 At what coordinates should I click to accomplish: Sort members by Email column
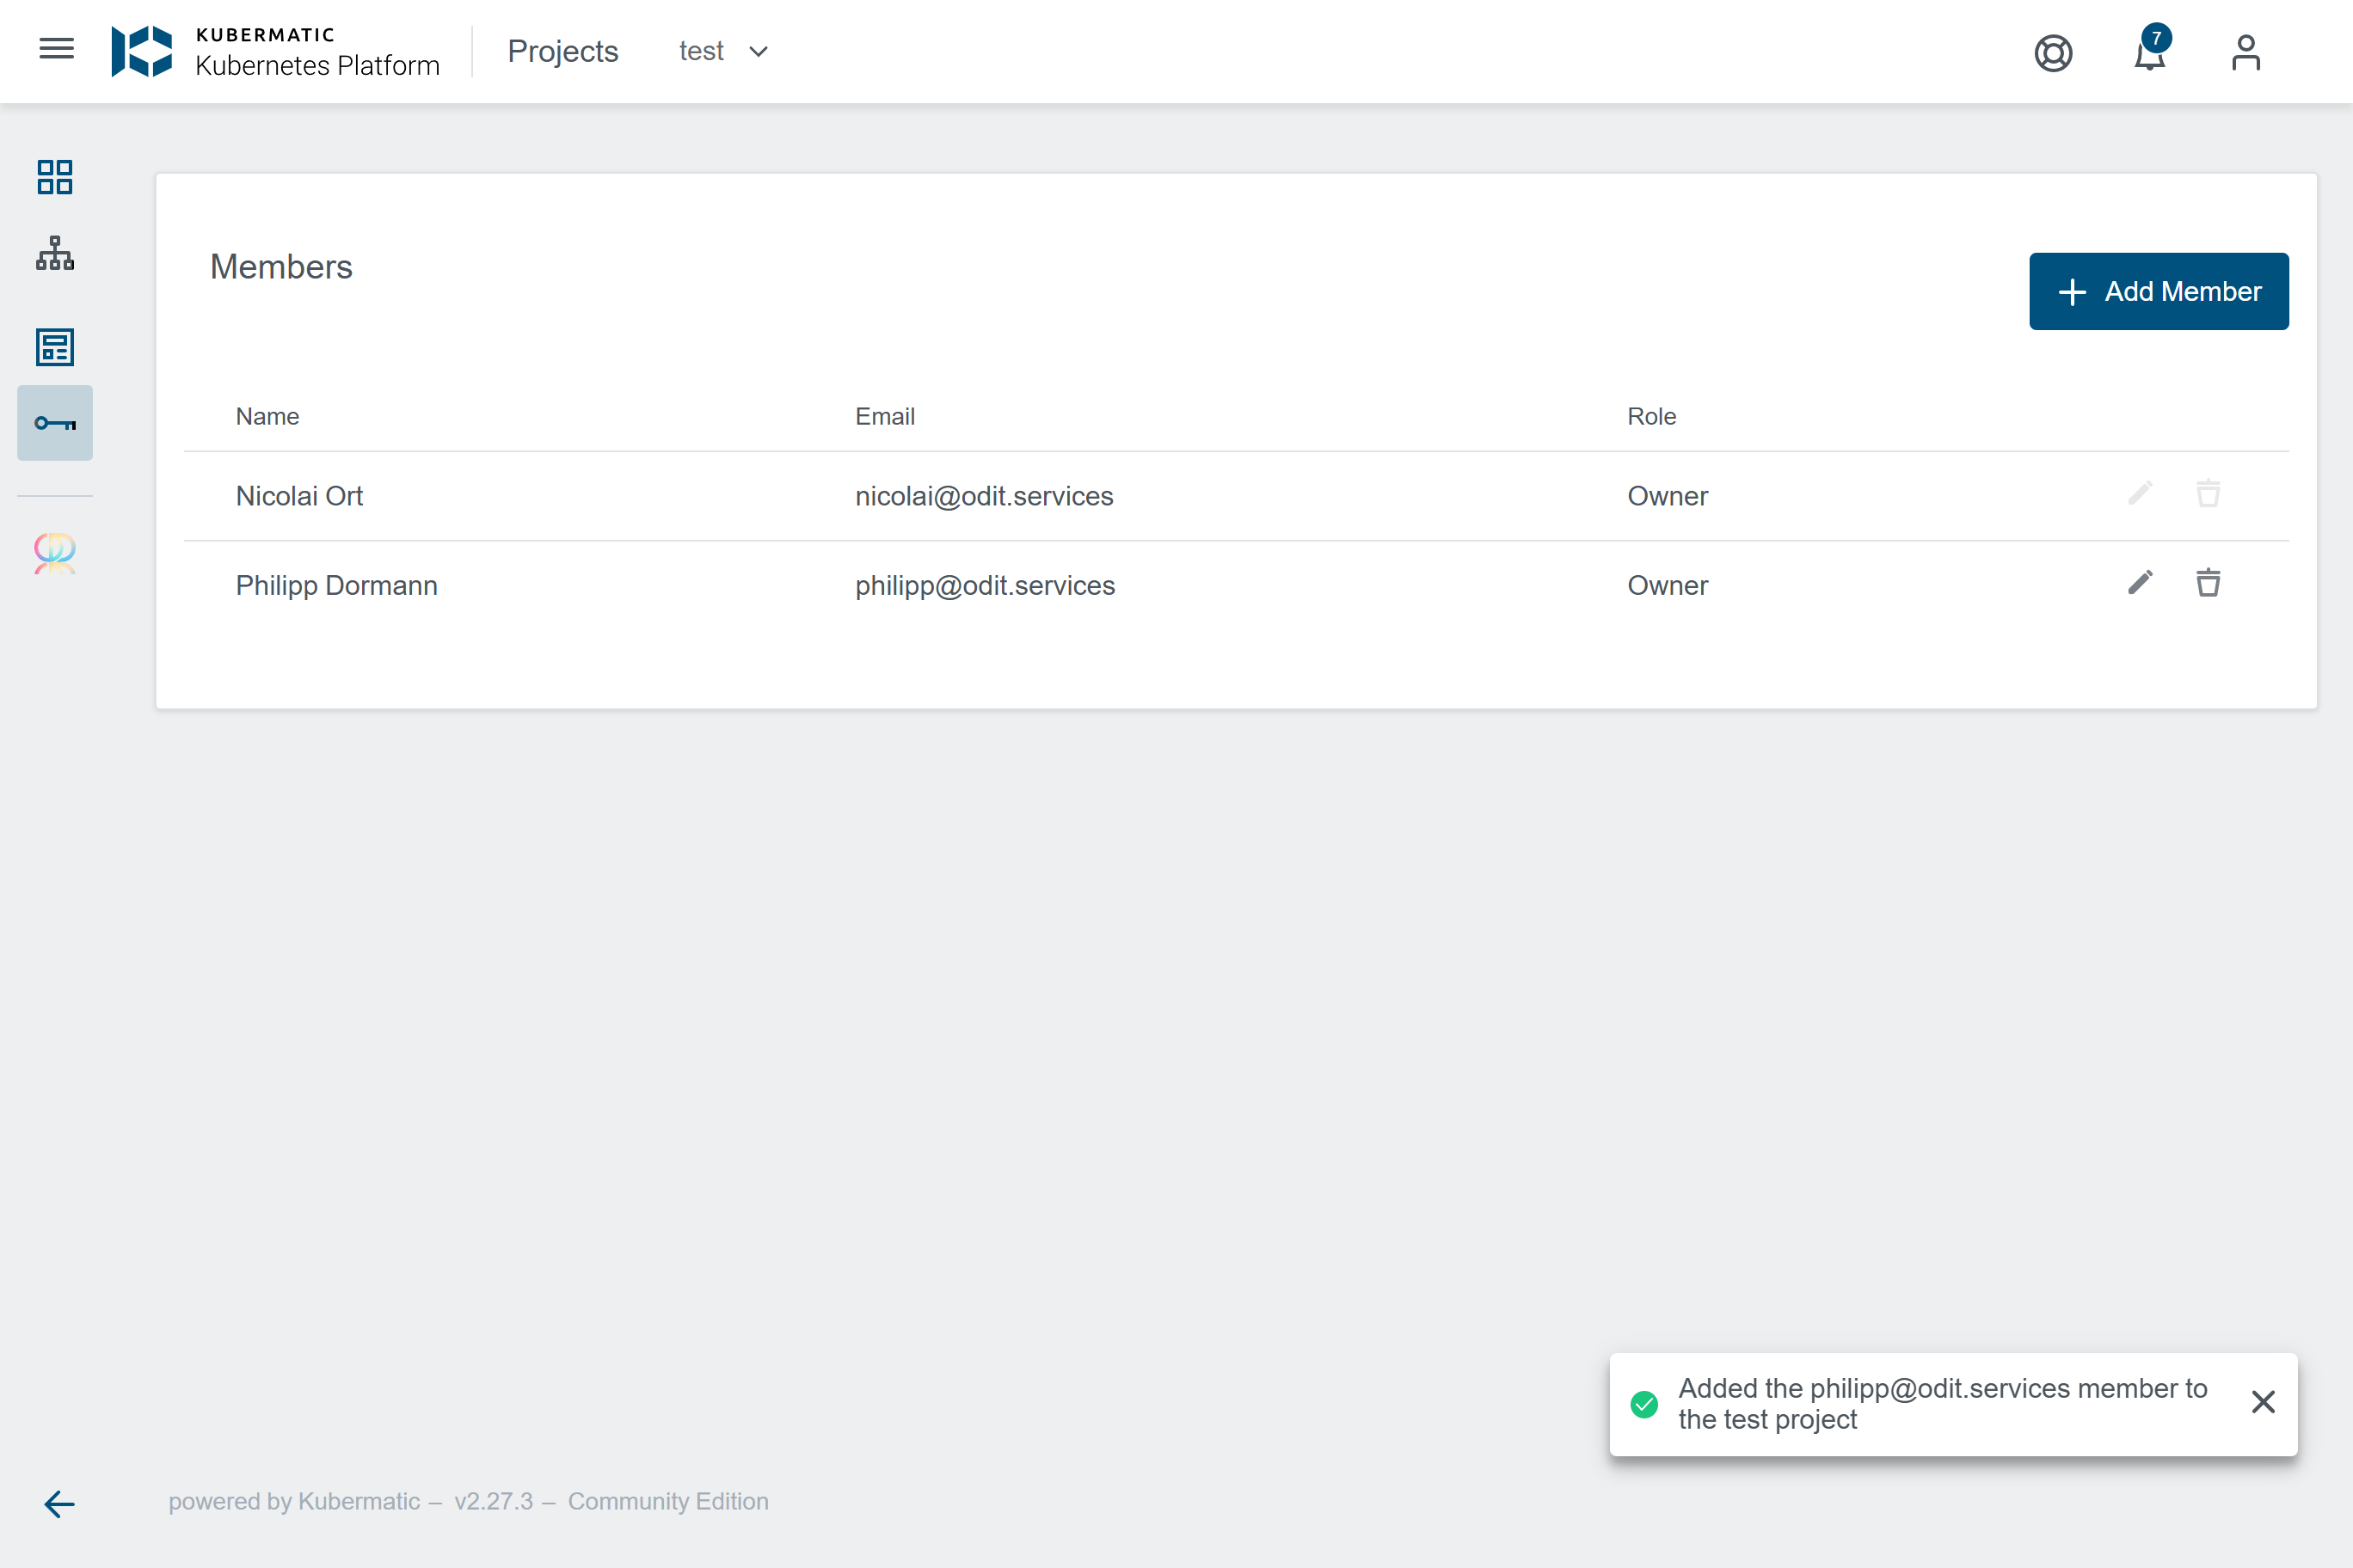point(884,416)
